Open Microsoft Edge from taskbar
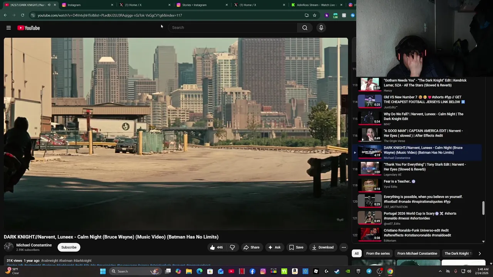493x277 pixels. coord(200,271)
